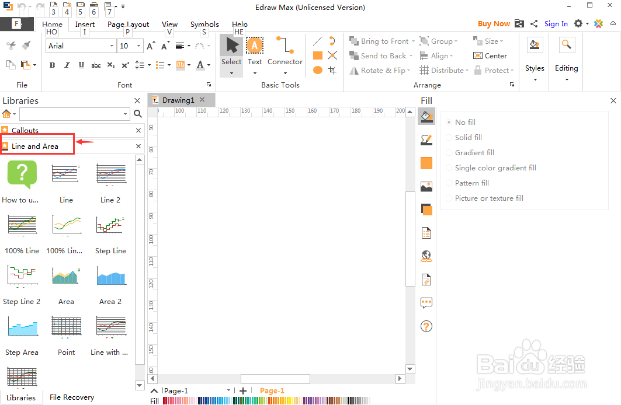Open the font size dropdown
The image size is (621, 405).
(x=138, y=46)
